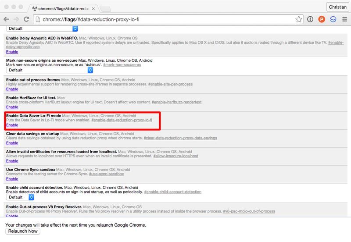Screen dimensions: 351x242
Task: Click the relaunch notice text
Action: [x=75, y=225]
